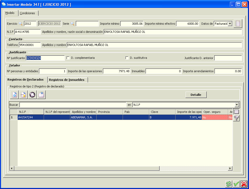Select the Registros de Declarados tab

(26, 80)
